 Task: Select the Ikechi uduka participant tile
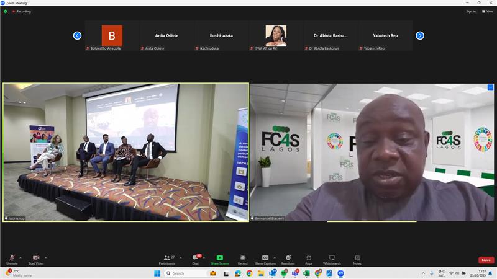point(221,36)
